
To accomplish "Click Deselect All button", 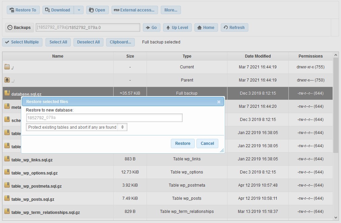I will pos(88,42).
